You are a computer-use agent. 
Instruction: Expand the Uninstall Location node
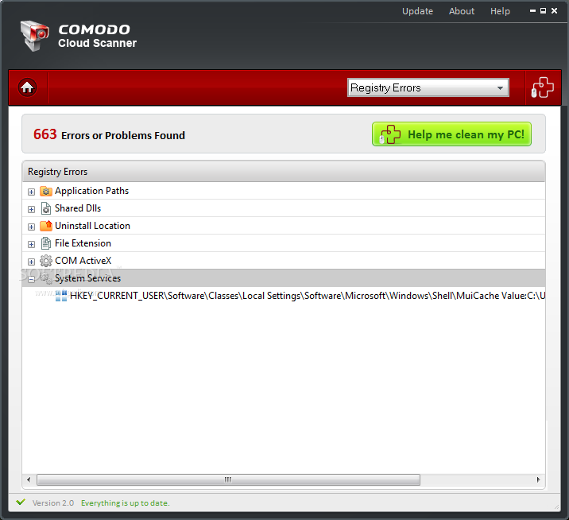(32, 227)
